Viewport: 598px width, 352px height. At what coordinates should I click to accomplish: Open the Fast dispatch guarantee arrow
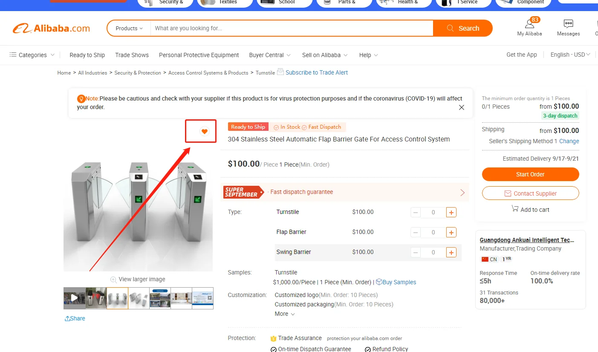pyautogui.click(x=462, y=192)
